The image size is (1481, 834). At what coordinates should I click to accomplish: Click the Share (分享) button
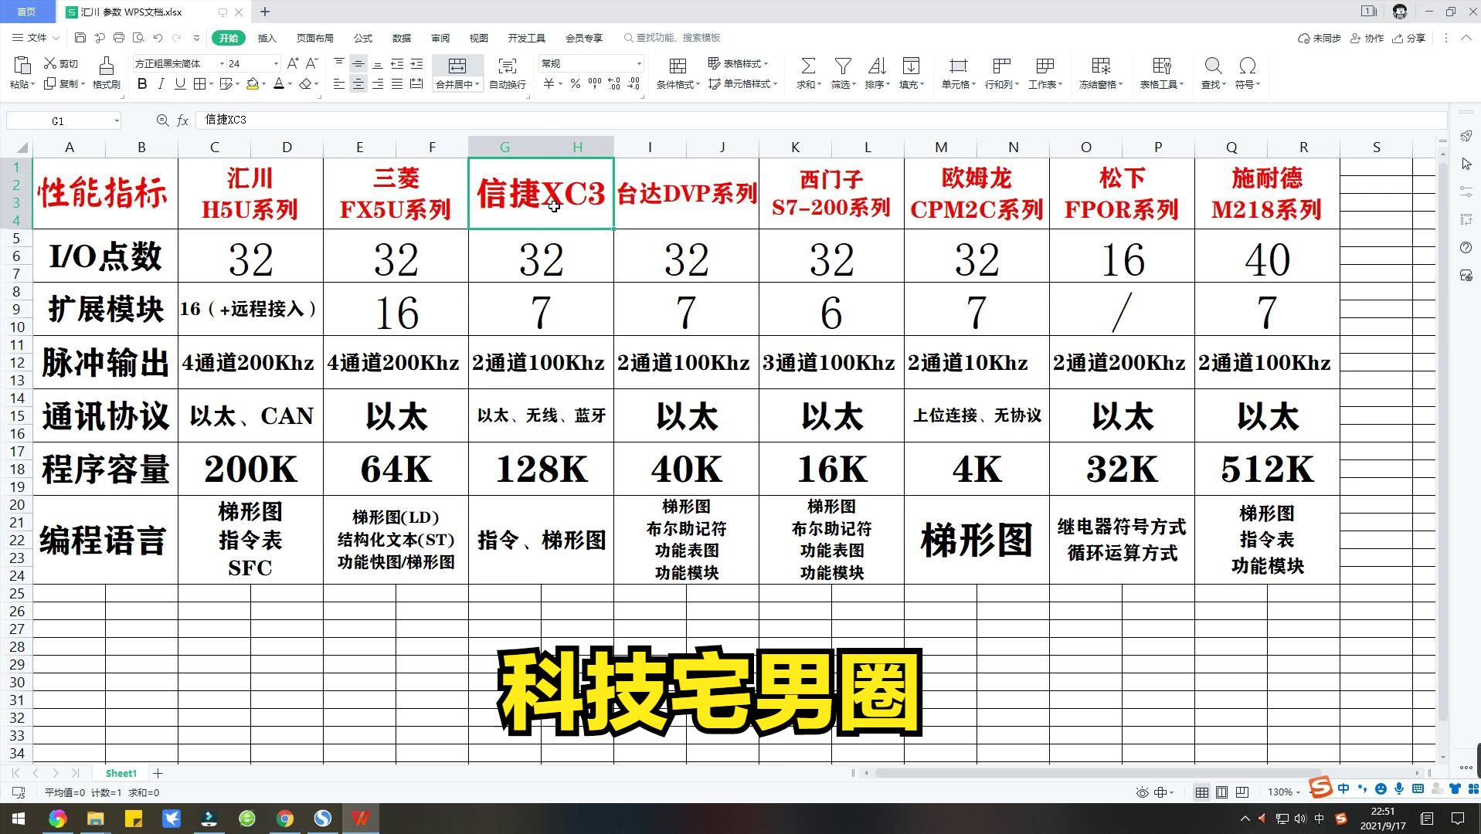1409,38
